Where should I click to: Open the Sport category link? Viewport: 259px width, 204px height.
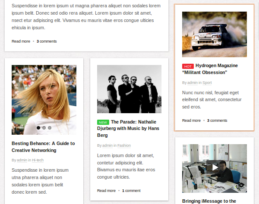coord(207,83)
